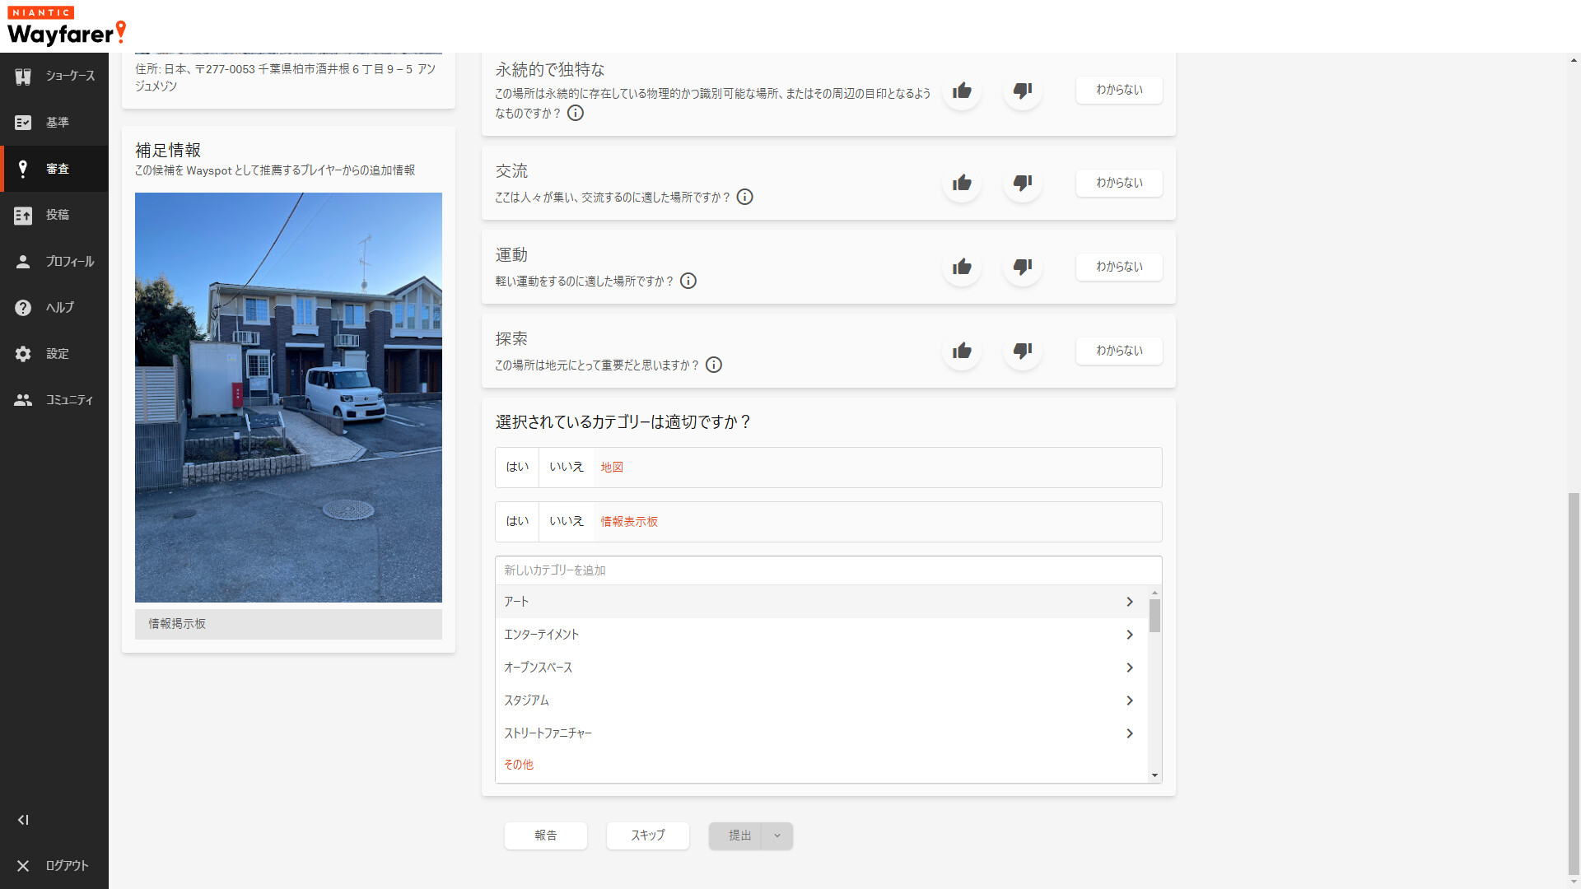Open the 設定 gear icon
Viewport: 1581px width, 889px height.
[23, 354]
